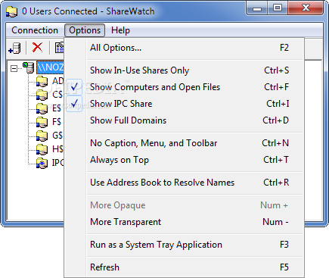Screen dimensions: 329x278
Task: Select the AD share label
Action: coord(57,81)
